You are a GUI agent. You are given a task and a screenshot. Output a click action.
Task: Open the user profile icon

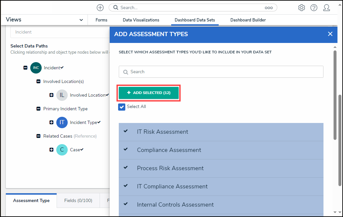[x=326, y=7]
